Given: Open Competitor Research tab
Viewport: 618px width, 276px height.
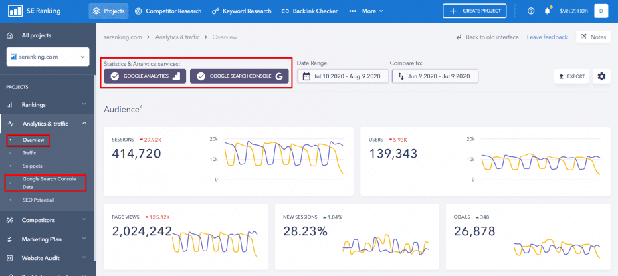Looking at the screenshot, I should tap(169, 11).
